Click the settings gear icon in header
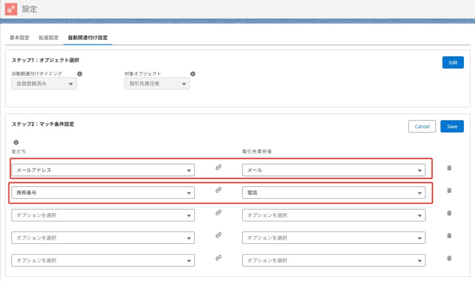 (11, 9)
